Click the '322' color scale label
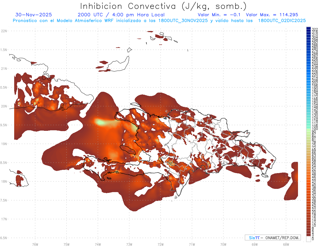Image resolution: width=321 pixels, height=248 pixels. [x=315, y=29]
